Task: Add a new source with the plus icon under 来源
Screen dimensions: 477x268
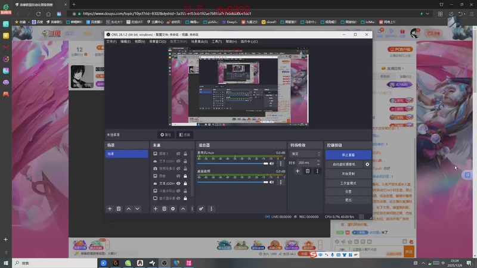Action: 156,209
